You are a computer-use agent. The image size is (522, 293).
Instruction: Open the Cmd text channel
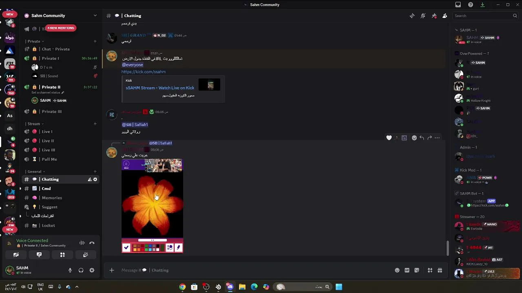pyautogui.click(x=61, y=188)
